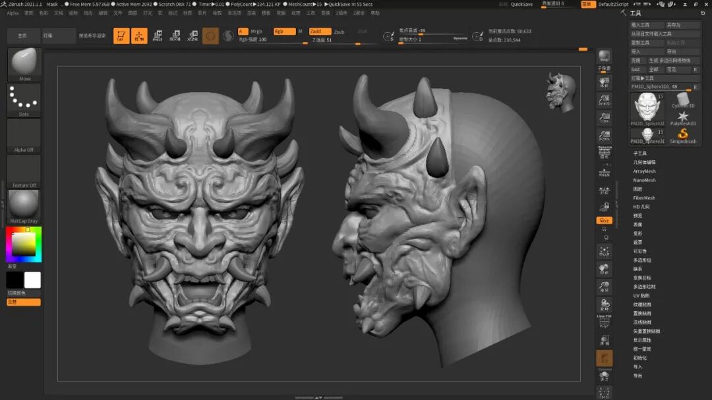Click the Gizmo 3D circle icon

pos(210,36)
